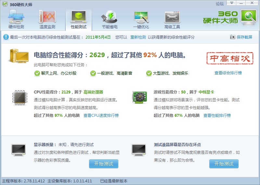Open 查看CPU速度排行榜 link
The height and width of the screenshot is (185, 260).
tap(101, 116)
